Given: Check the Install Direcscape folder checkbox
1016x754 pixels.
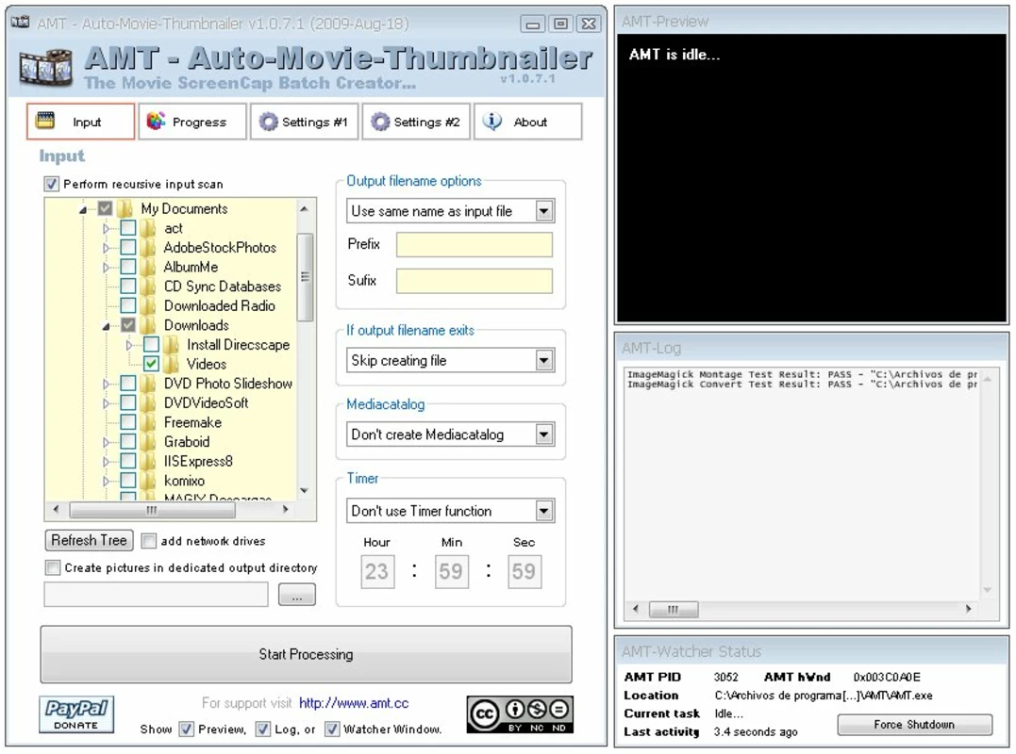Looking at the screenshot, I should point(151,344).
